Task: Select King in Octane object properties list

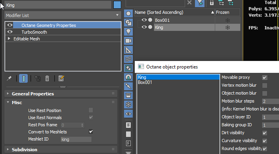Action: pos(178,77)
